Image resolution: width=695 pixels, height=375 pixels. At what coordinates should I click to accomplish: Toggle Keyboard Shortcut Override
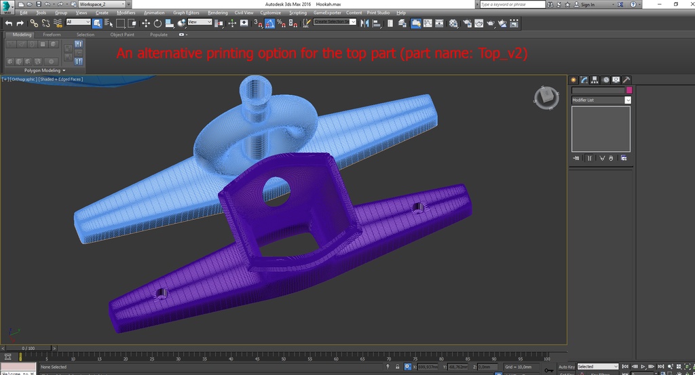point(244,24)
